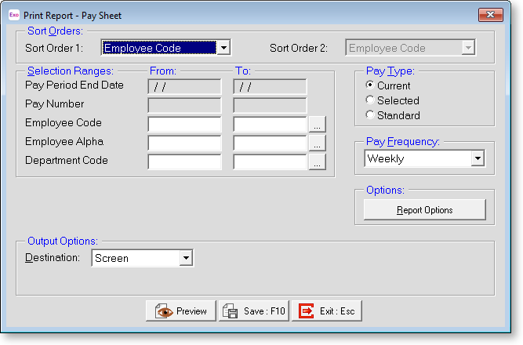Click the Save floppy disk icon
The width and height of the screenshot is (523, 345).
coord(231,311)
